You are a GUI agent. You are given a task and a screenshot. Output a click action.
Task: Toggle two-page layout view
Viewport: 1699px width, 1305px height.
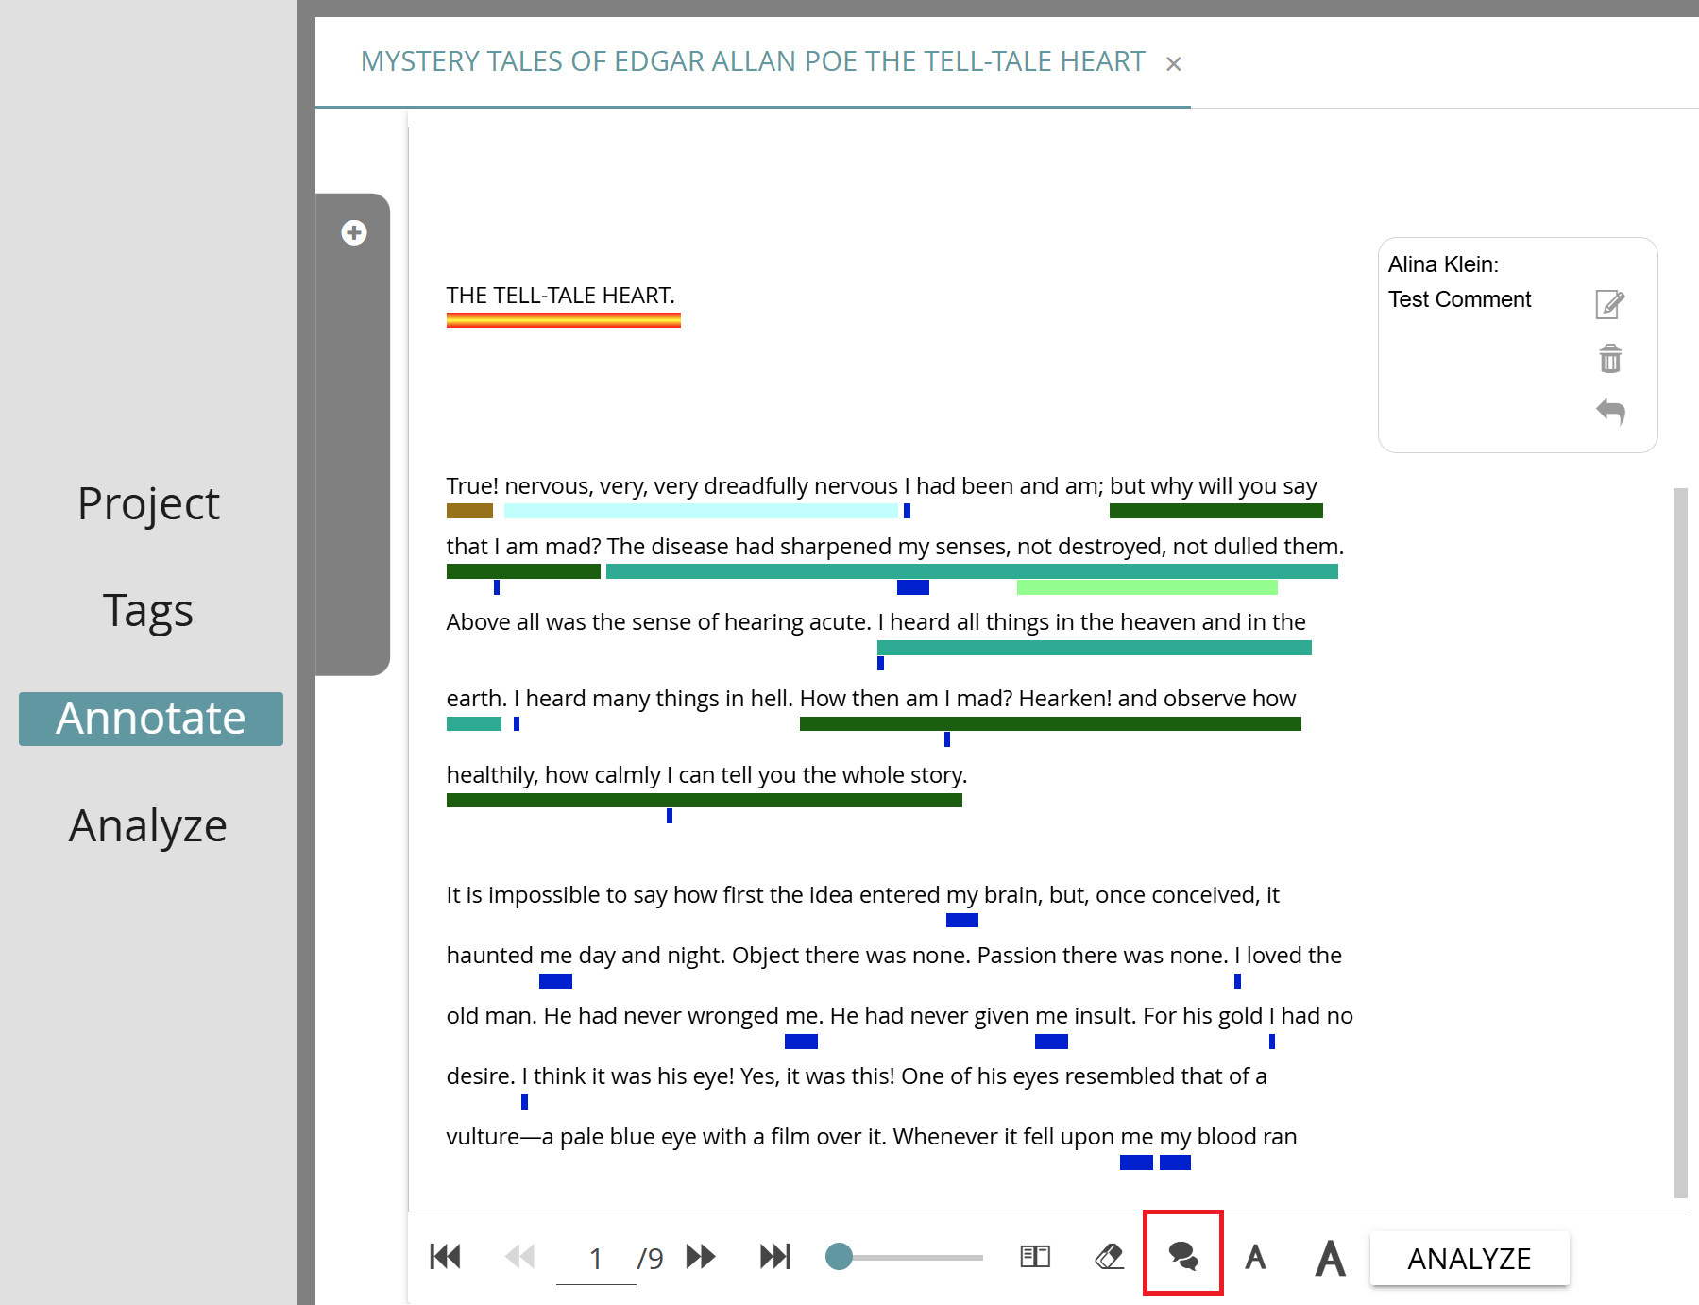[x=1034, y=1257]
